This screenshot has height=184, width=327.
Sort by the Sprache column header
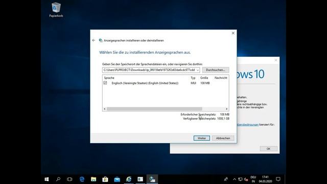click(x=109, y=78)
